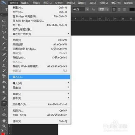Open the text color swatch

click(132, 9)
